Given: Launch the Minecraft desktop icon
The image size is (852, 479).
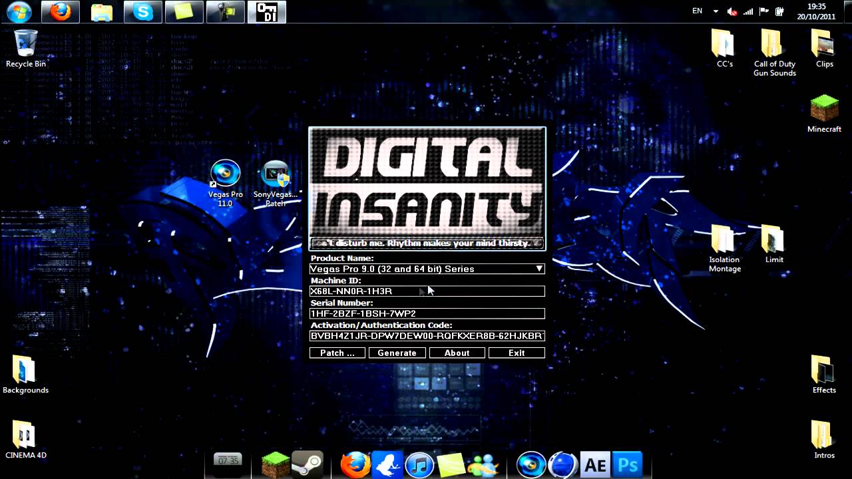Looking at the screenshot, I should (824, 114).
